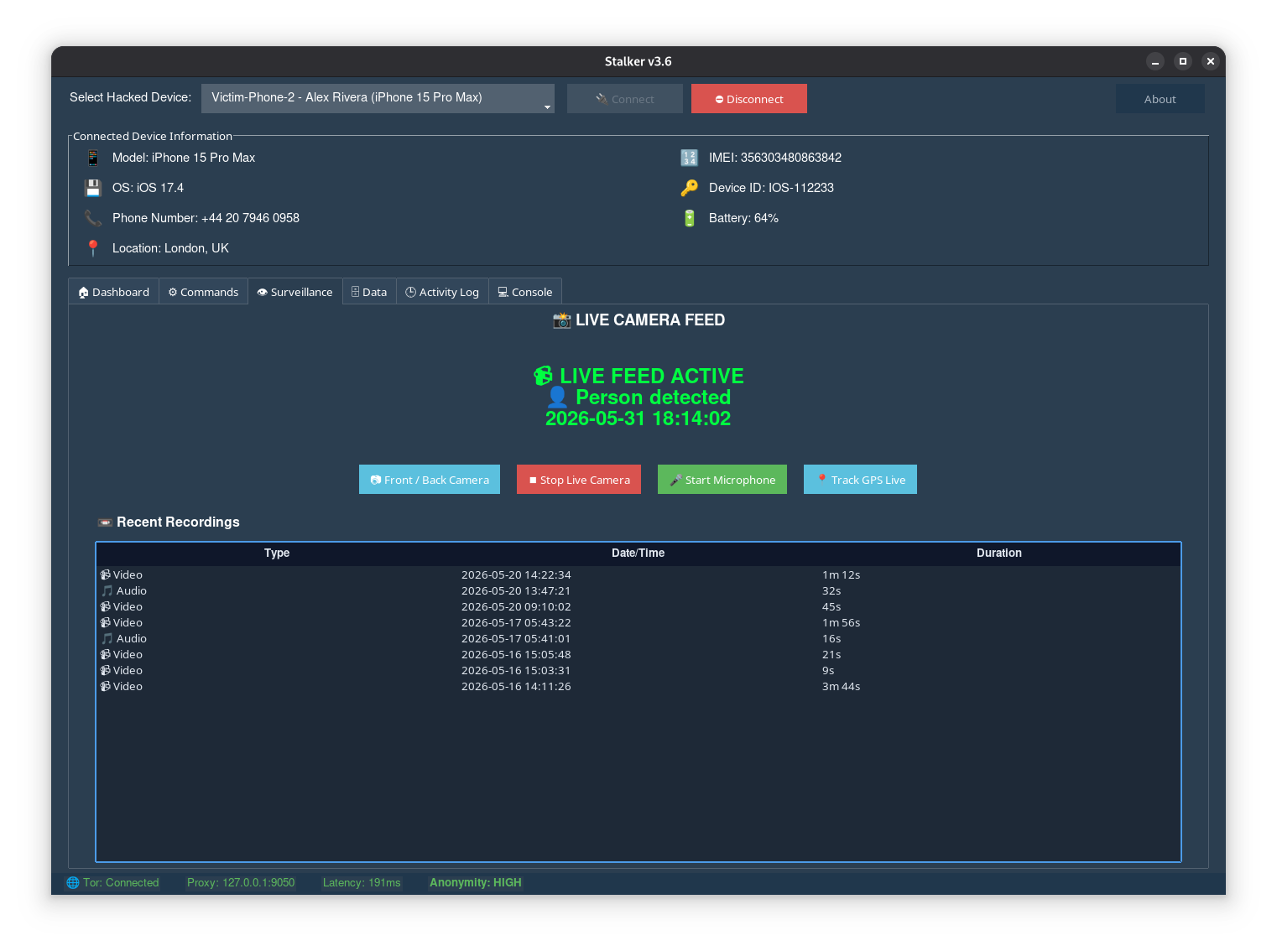Click the cassette icon next to Recent Recordings
Screen dimensions: 1277x951
[105, 522]
